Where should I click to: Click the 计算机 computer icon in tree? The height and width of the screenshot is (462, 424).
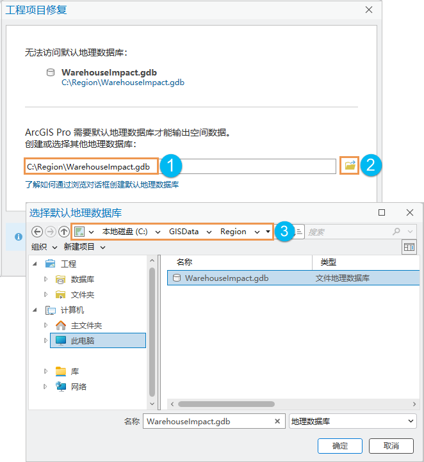pos(51,310)
